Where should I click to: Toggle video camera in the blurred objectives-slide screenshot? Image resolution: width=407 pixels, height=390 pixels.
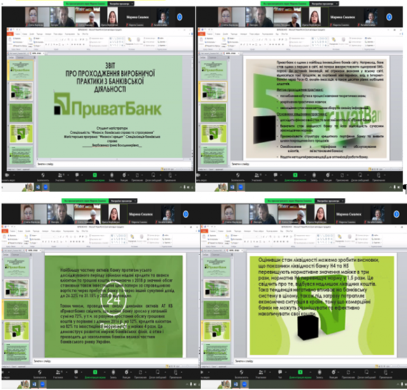[x=199, y=175]
